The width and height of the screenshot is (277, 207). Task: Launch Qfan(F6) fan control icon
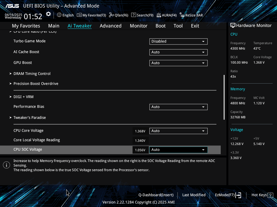(111, 15)
